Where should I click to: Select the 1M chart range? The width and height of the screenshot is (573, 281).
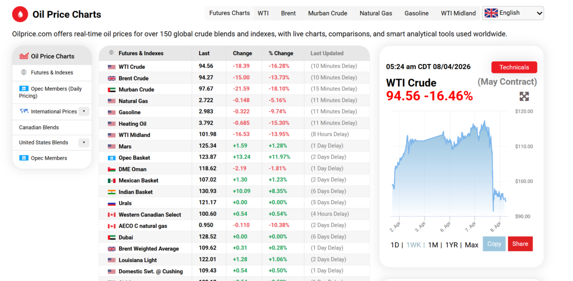[432, 245]
